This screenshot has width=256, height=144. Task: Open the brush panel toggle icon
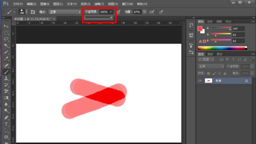(x=33, y=12)
